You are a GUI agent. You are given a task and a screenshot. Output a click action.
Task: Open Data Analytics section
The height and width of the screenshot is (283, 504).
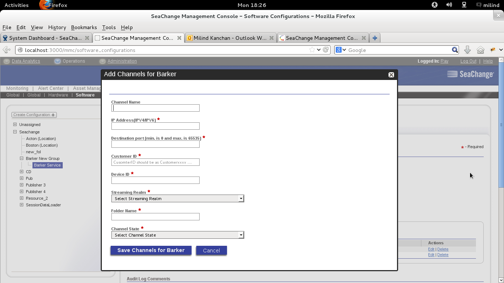coord(26,61)
